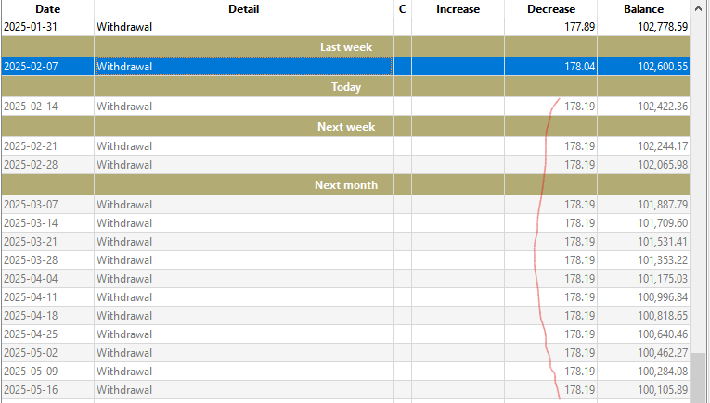Click the 101,709.60 balance value

pos(663,222)
